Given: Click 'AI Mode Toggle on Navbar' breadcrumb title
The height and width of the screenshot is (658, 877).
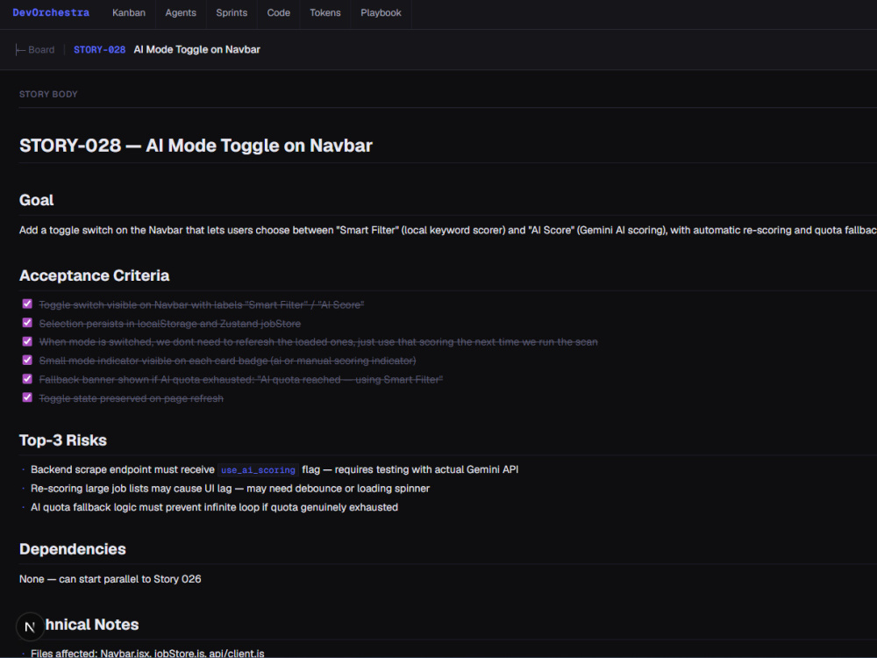Looking at the screenshot, I should 196,50.
